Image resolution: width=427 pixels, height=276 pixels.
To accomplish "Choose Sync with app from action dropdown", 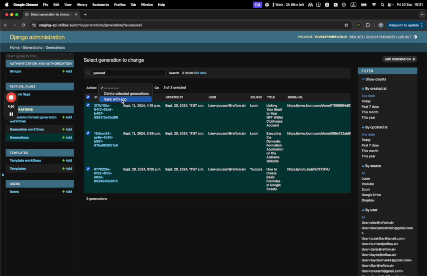I will (115, 99).
